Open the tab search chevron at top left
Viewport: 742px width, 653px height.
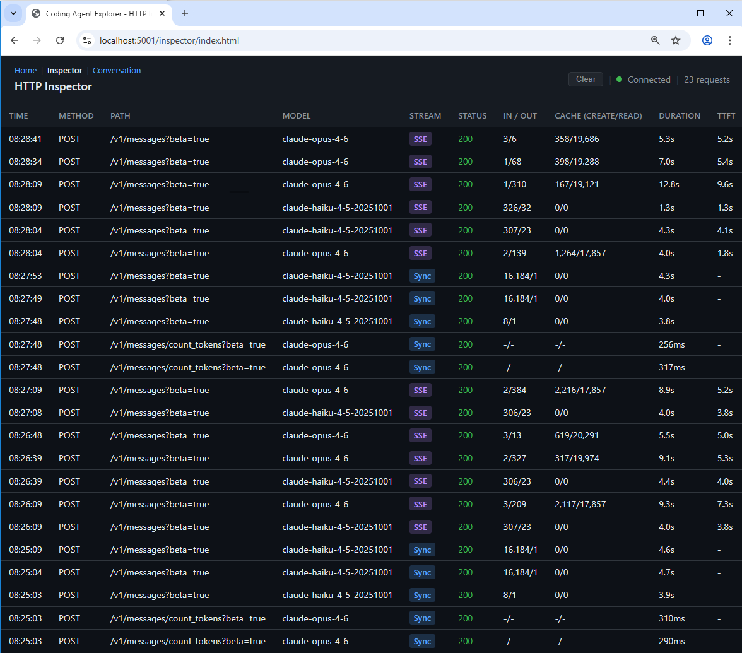pyautogui.click(x=13, y=13)
